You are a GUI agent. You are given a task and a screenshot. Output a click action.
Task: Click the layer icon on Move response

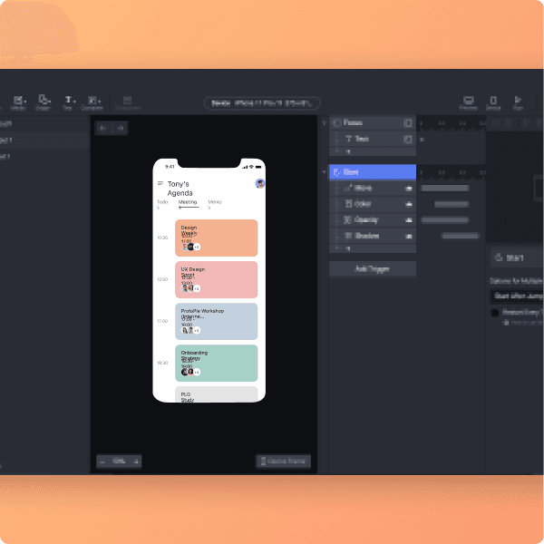point(409,189)
